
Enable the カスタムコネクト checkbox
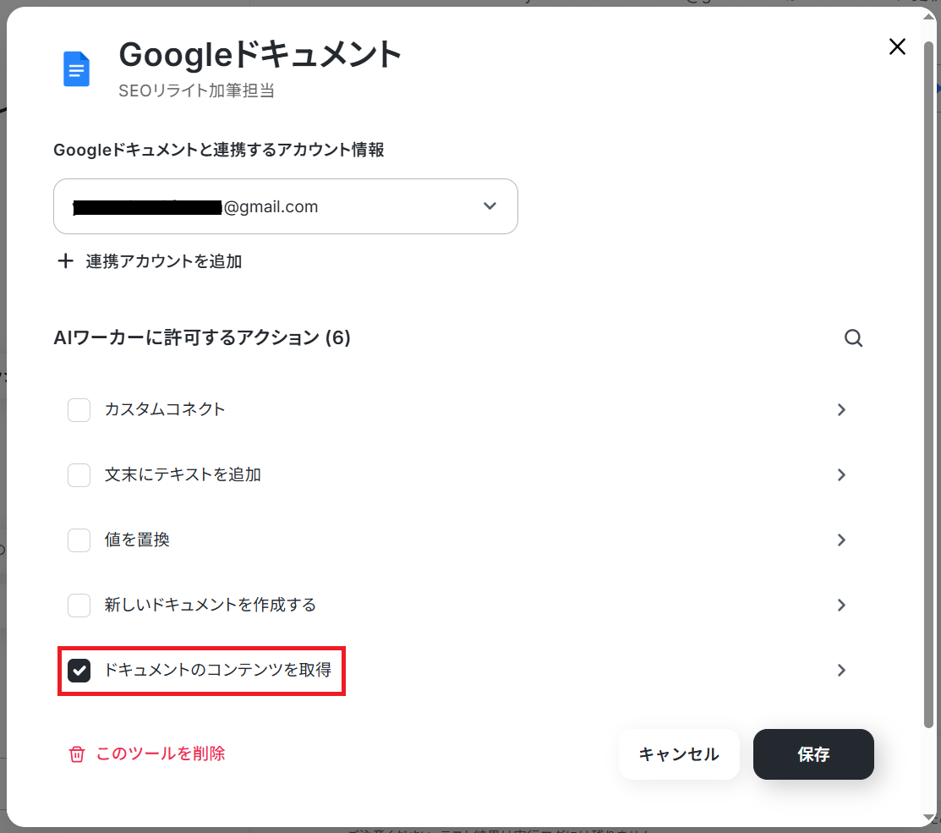click(79, 410)
